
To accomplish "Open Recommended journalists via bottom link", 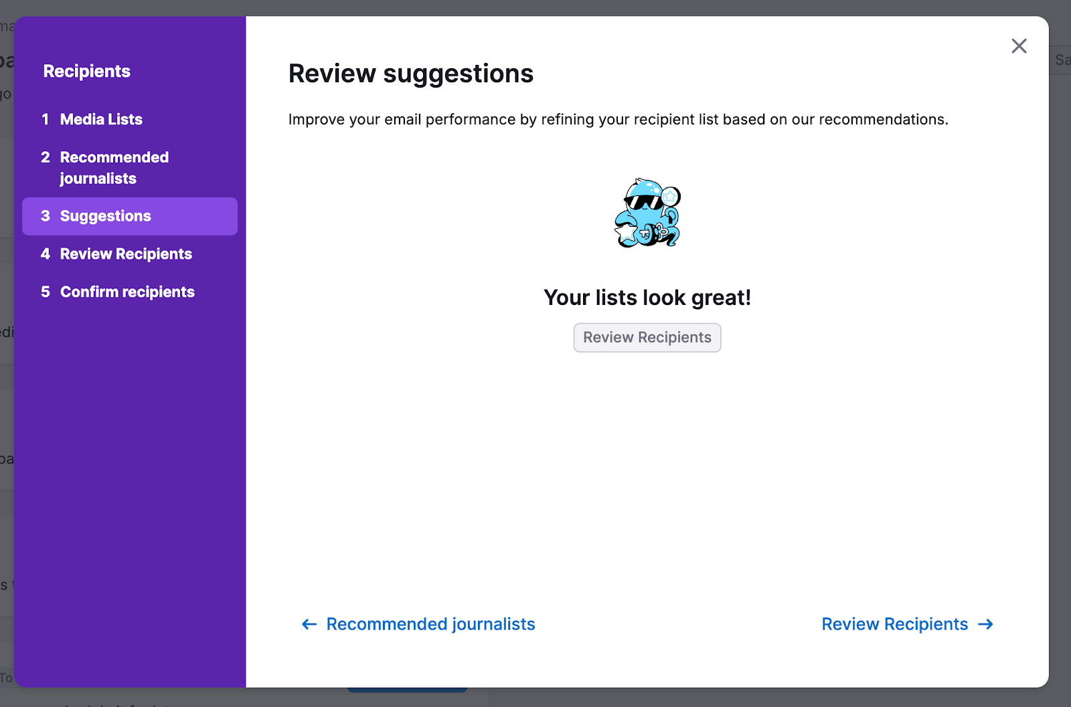I will (430, 624).
